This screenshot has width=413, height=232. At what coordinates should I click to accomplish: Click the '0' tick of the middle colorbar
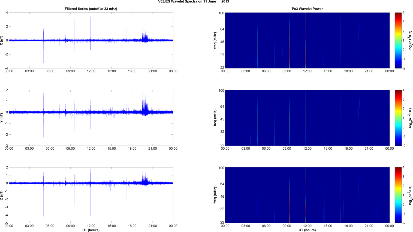(403, 127)
